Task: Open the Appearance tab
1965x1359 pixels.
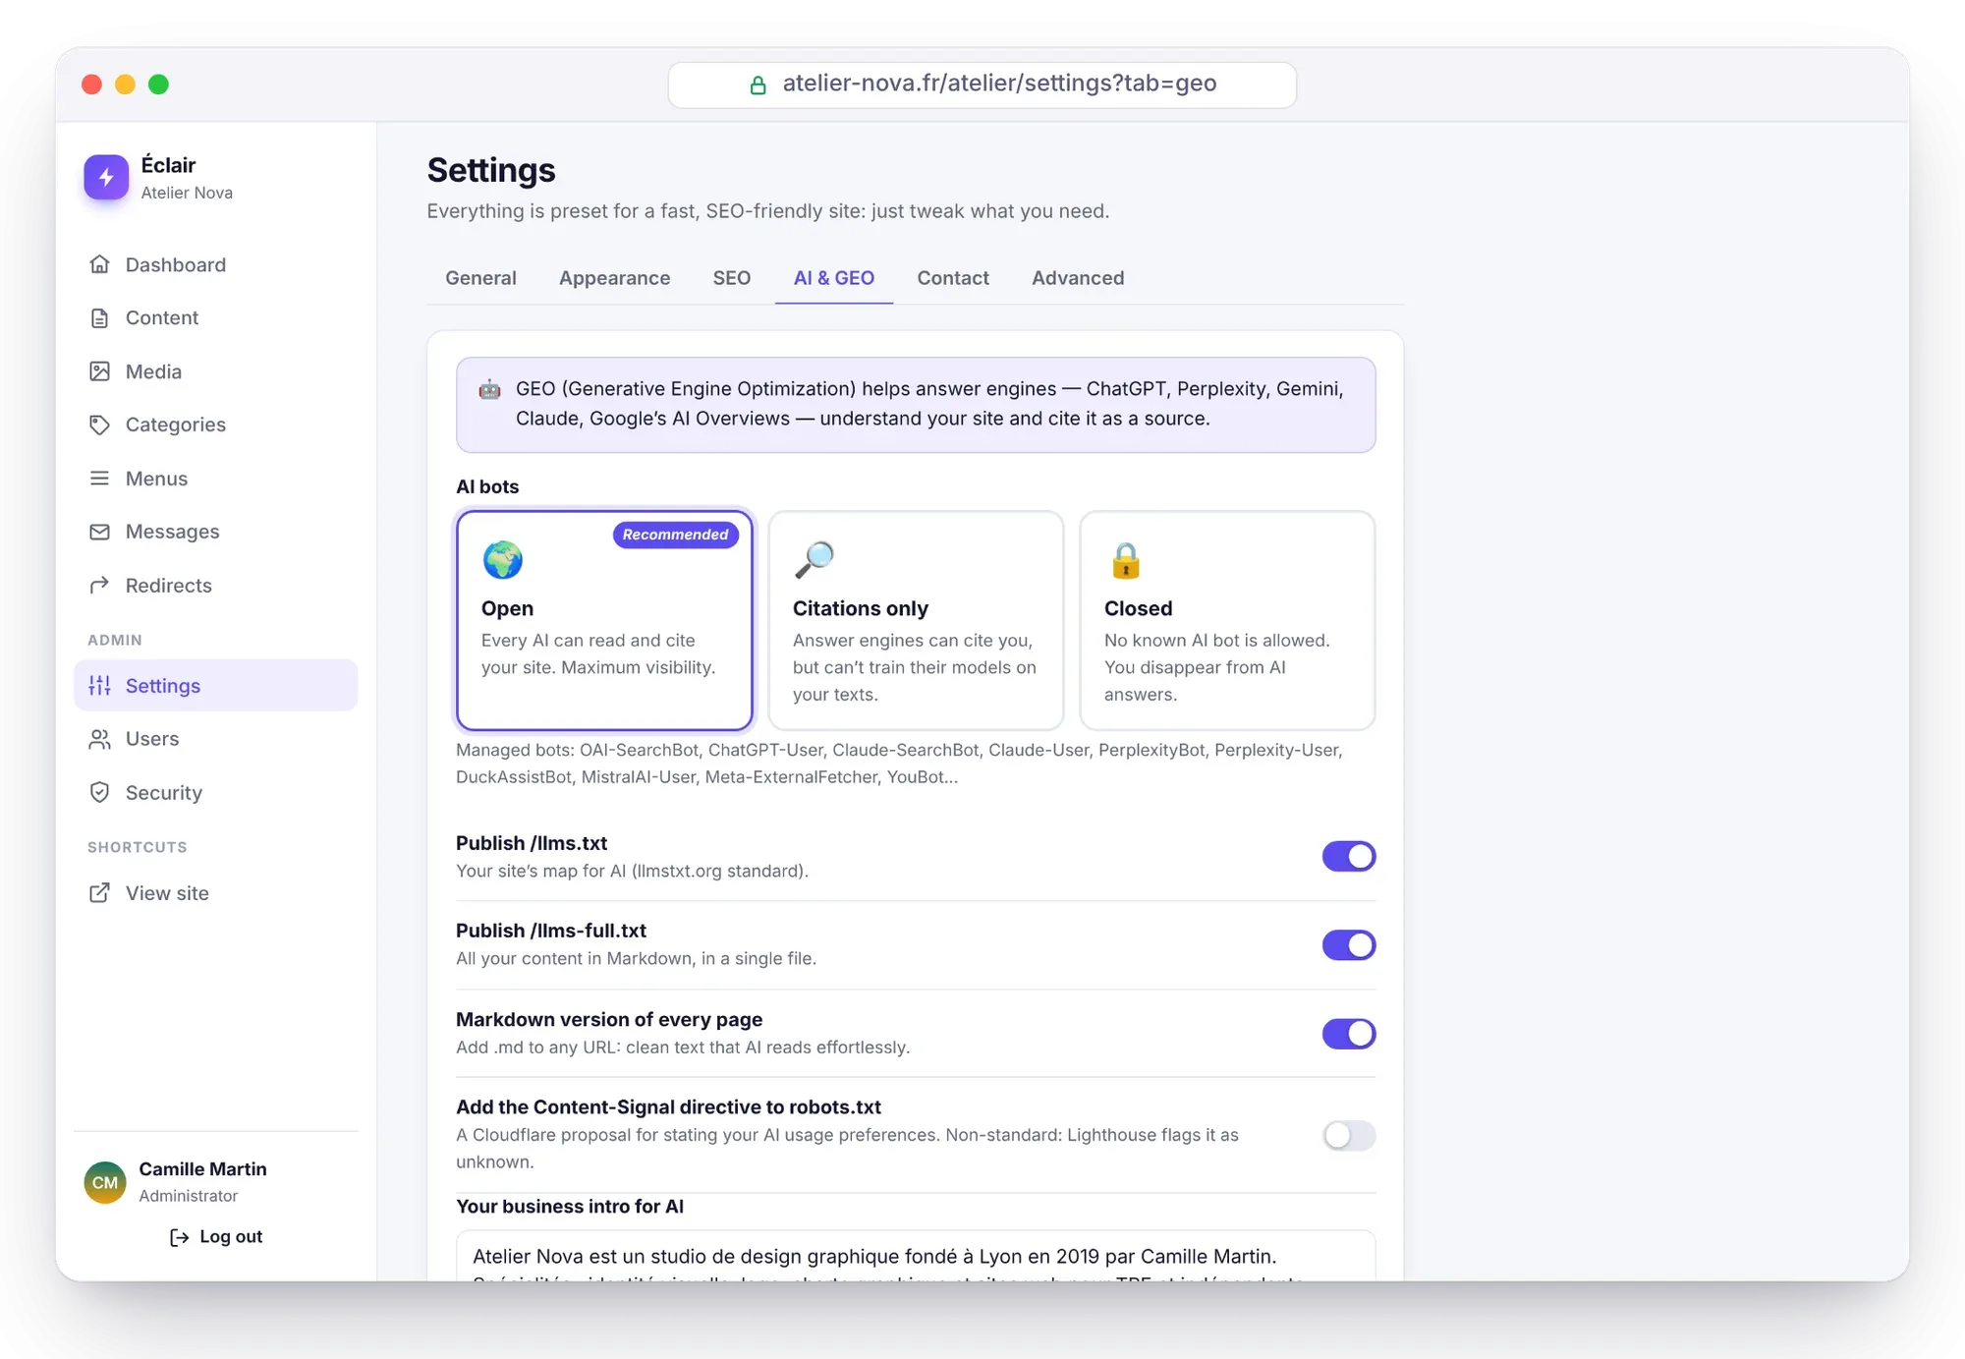Action: (614, 278)
